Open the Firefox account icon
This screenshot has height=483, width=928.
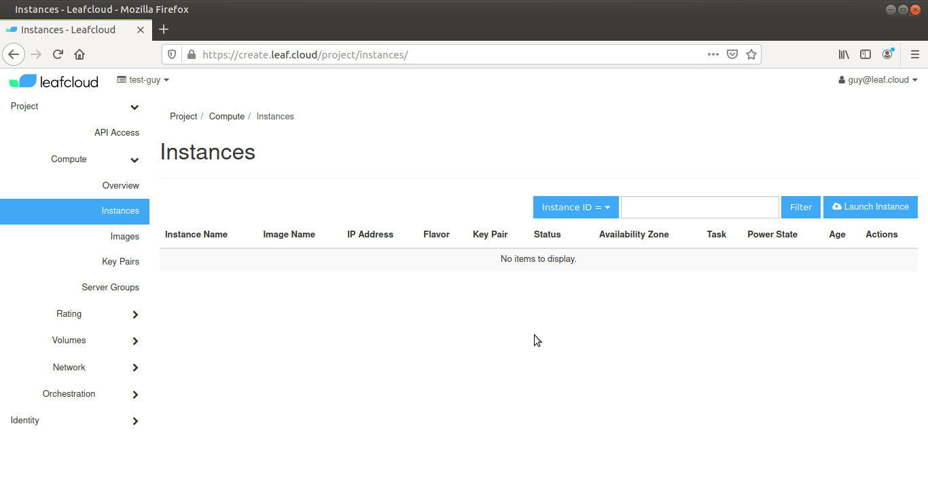[887, 54]
